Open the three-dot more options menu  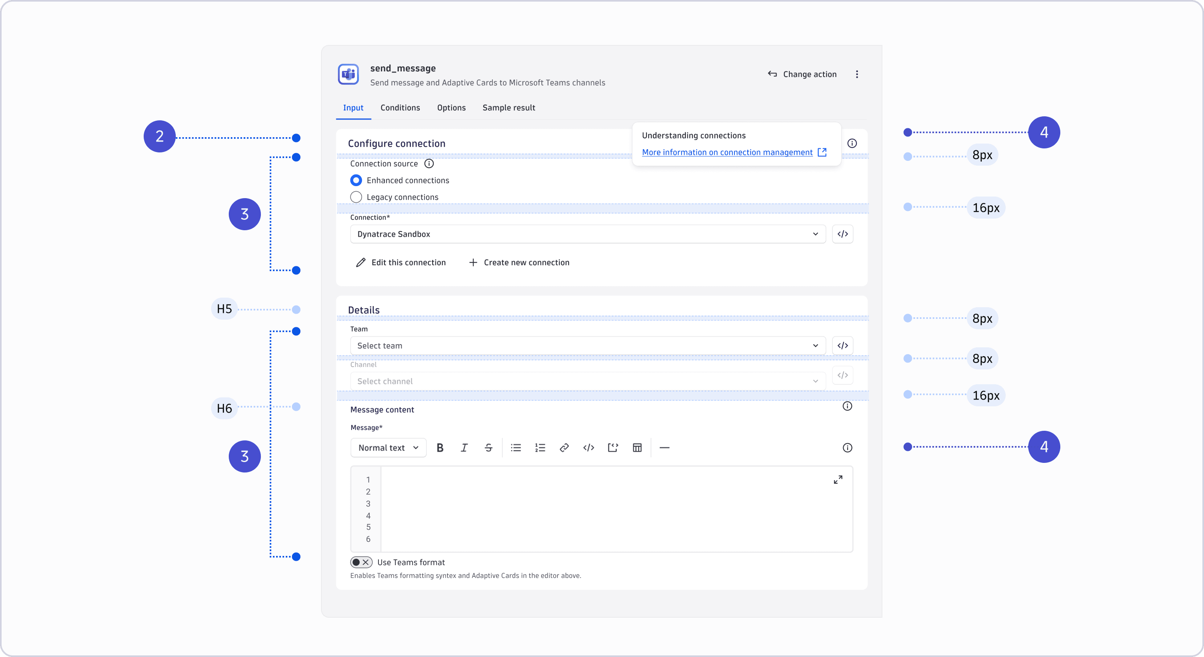(x=857, y=74)
